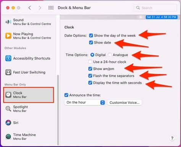Click the Accessibility Shortcuts icon
181x147 pixels.
click(8, 58)
